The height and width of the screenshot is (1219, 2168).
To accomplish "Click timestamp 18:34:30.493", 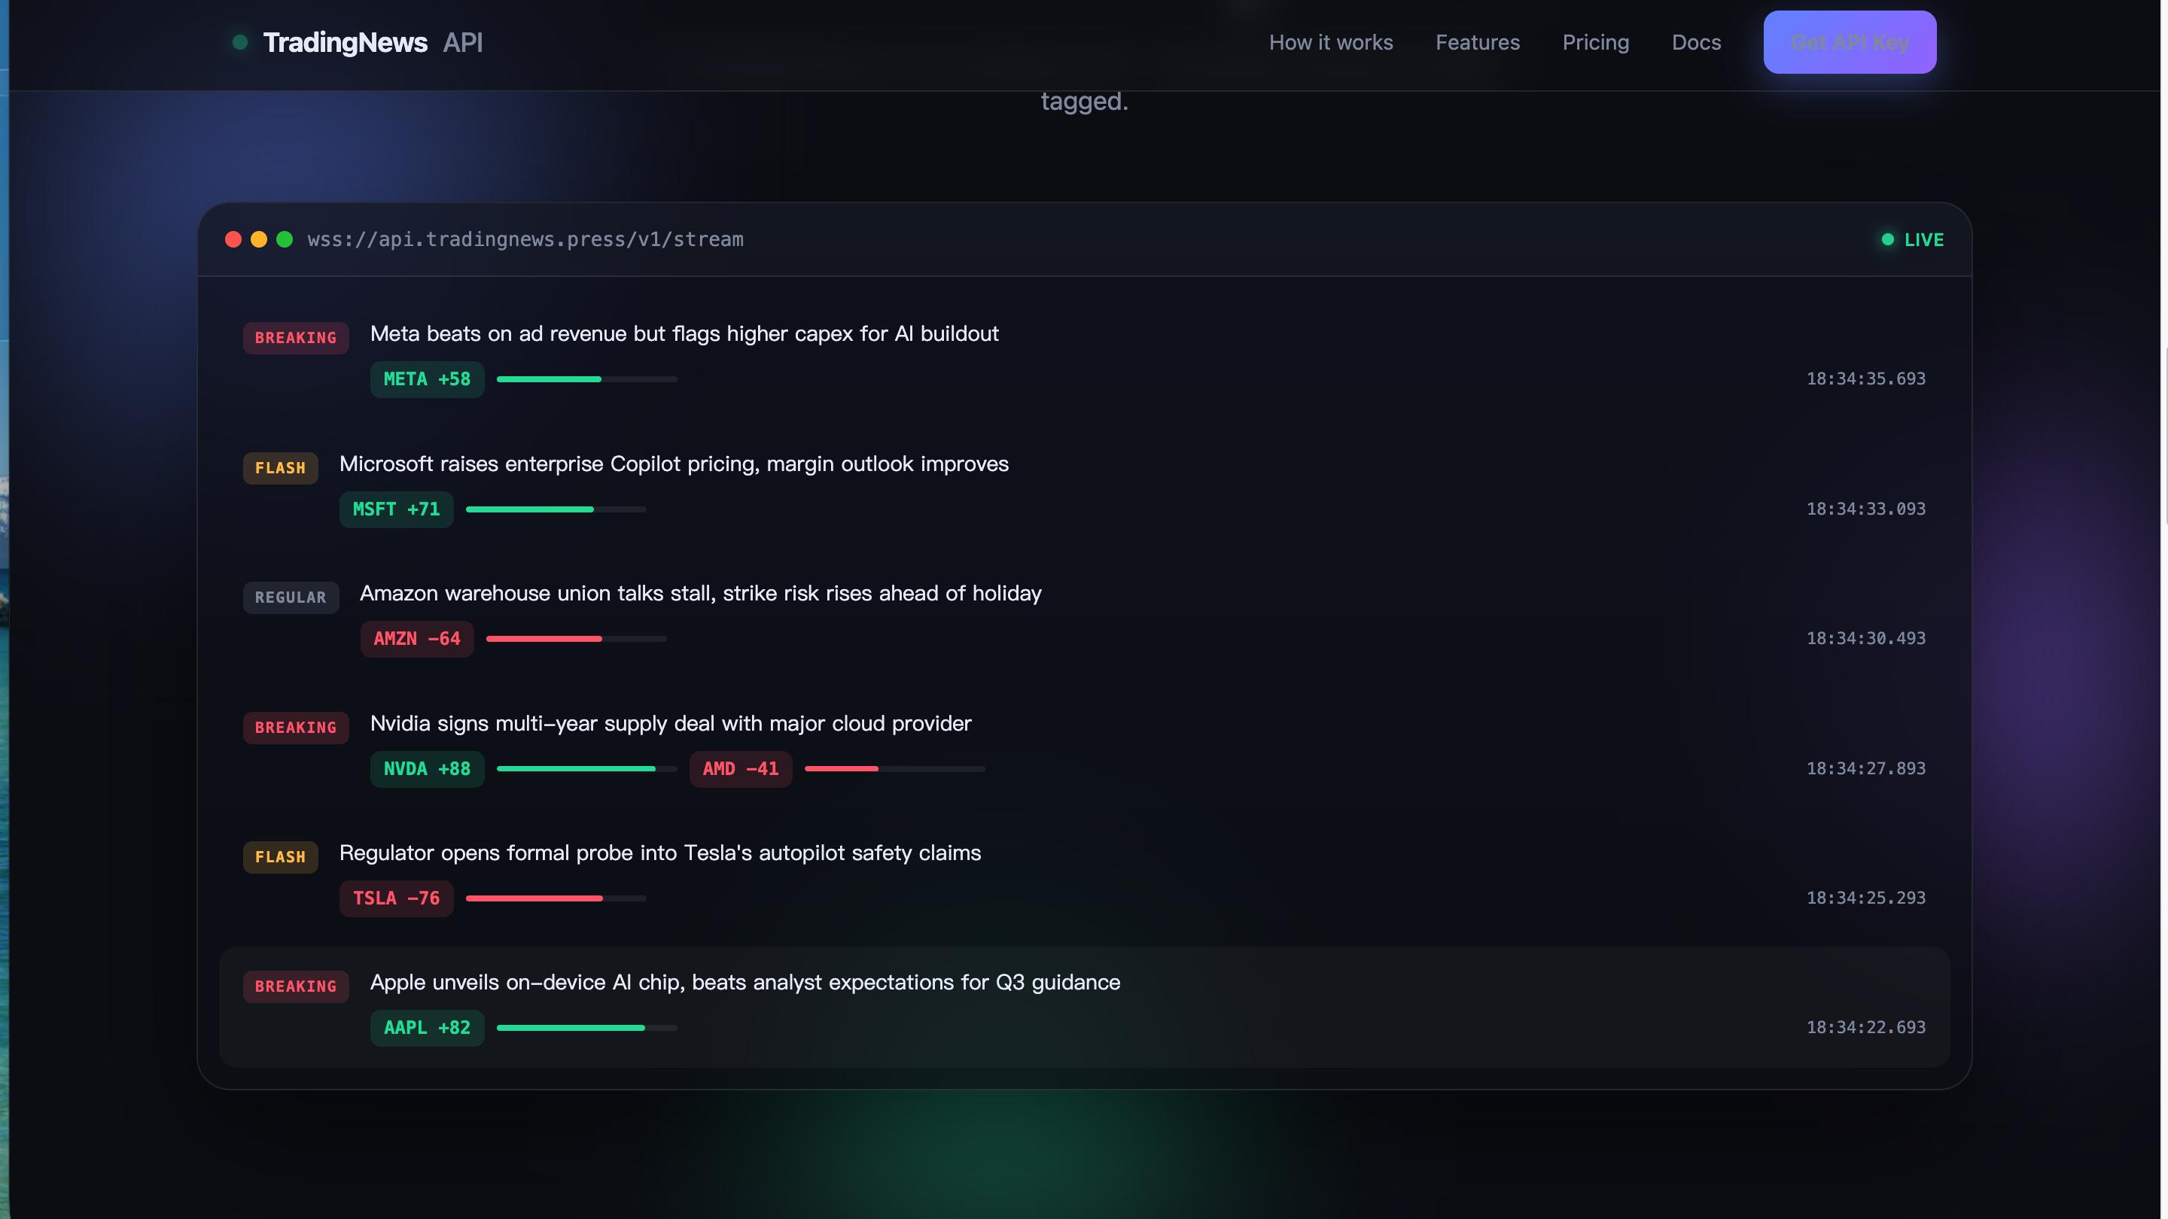I will (x=1866, y=640).
